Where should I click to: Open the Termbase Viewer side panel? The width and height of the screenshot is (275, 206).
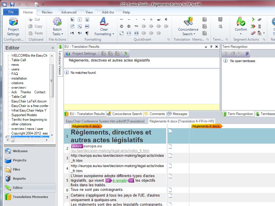pyautogui.click(x=60, y=60)
